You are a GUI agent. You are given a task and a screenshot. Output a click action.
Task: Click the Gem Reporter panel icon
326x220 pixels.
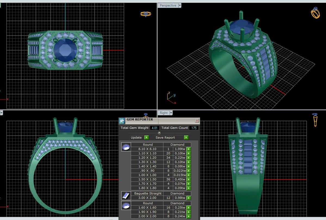point(122,120)
